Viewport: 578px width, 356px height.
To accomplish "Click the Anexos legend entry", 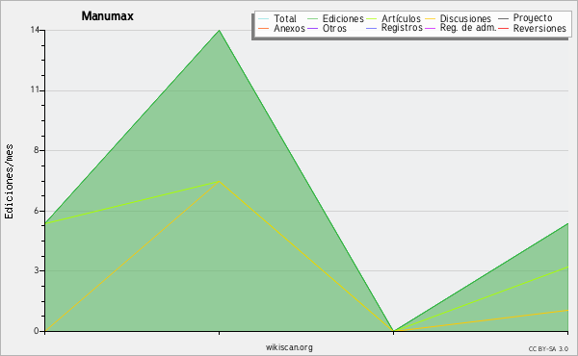I will [281, 28].
